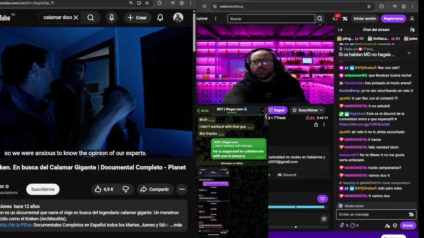Collapse Twitch chat with arrow icon
Image resolution: width=424 pixels, height=238 pixels.
(x=340, y=30)
